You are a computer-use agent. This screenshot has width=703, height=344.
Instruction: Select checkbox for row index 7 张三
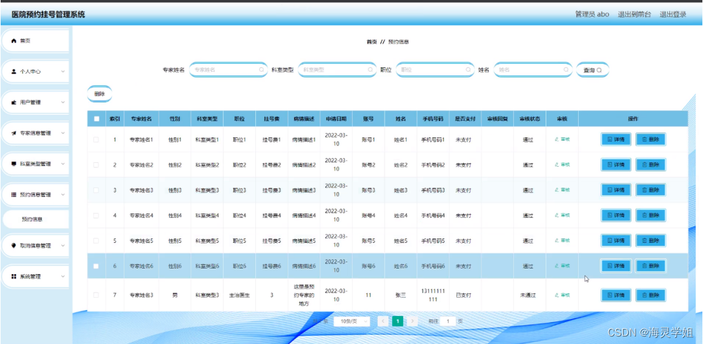click(96, 295)
